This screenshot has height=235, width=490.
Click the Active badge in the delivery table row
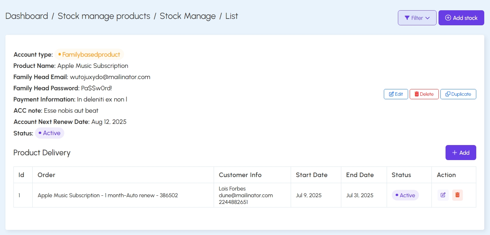pos(405,195)
